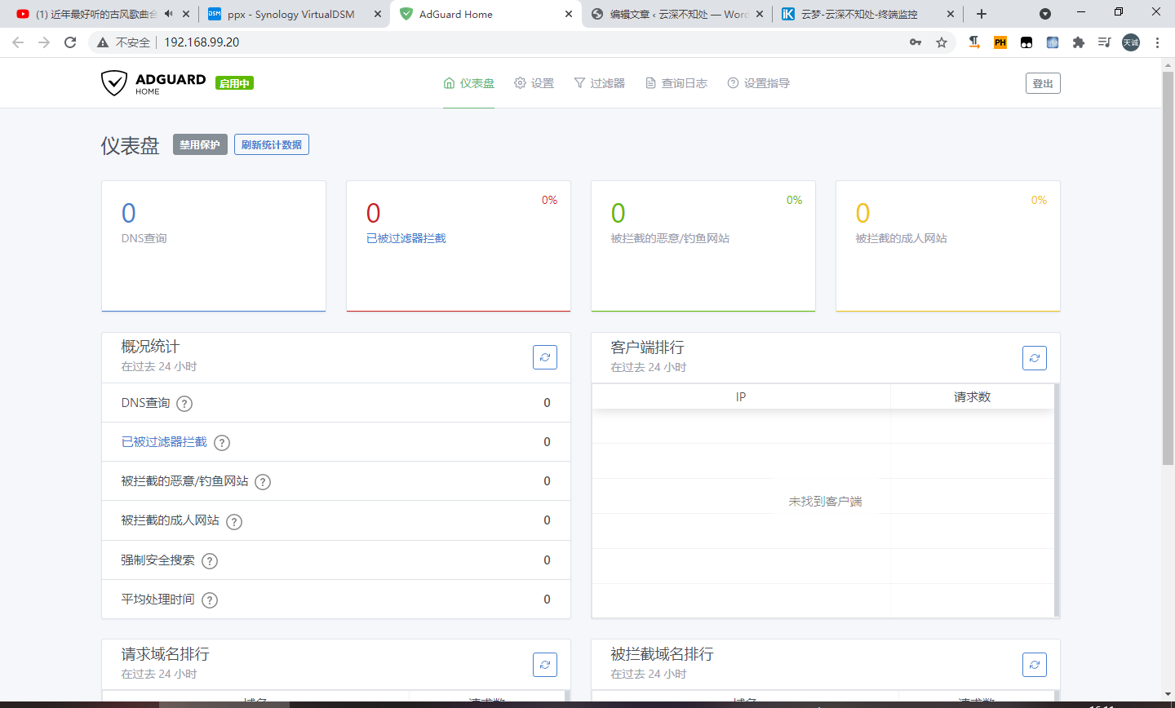Refresh the 被拦截域名排行 panel
This screenshot has height=708, width=1175.
pos(1034,665)
